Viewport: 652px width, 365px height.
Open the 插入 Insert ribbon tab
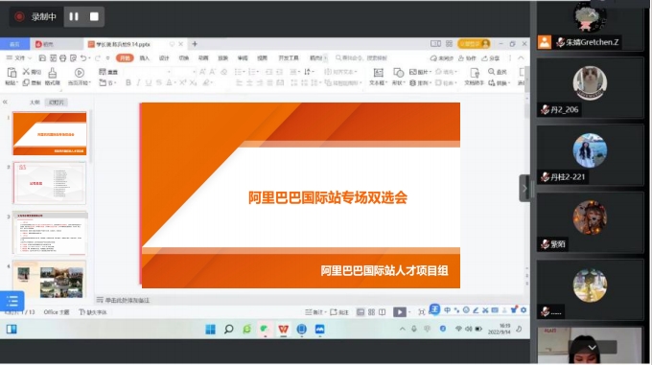(x=144, y=58)
